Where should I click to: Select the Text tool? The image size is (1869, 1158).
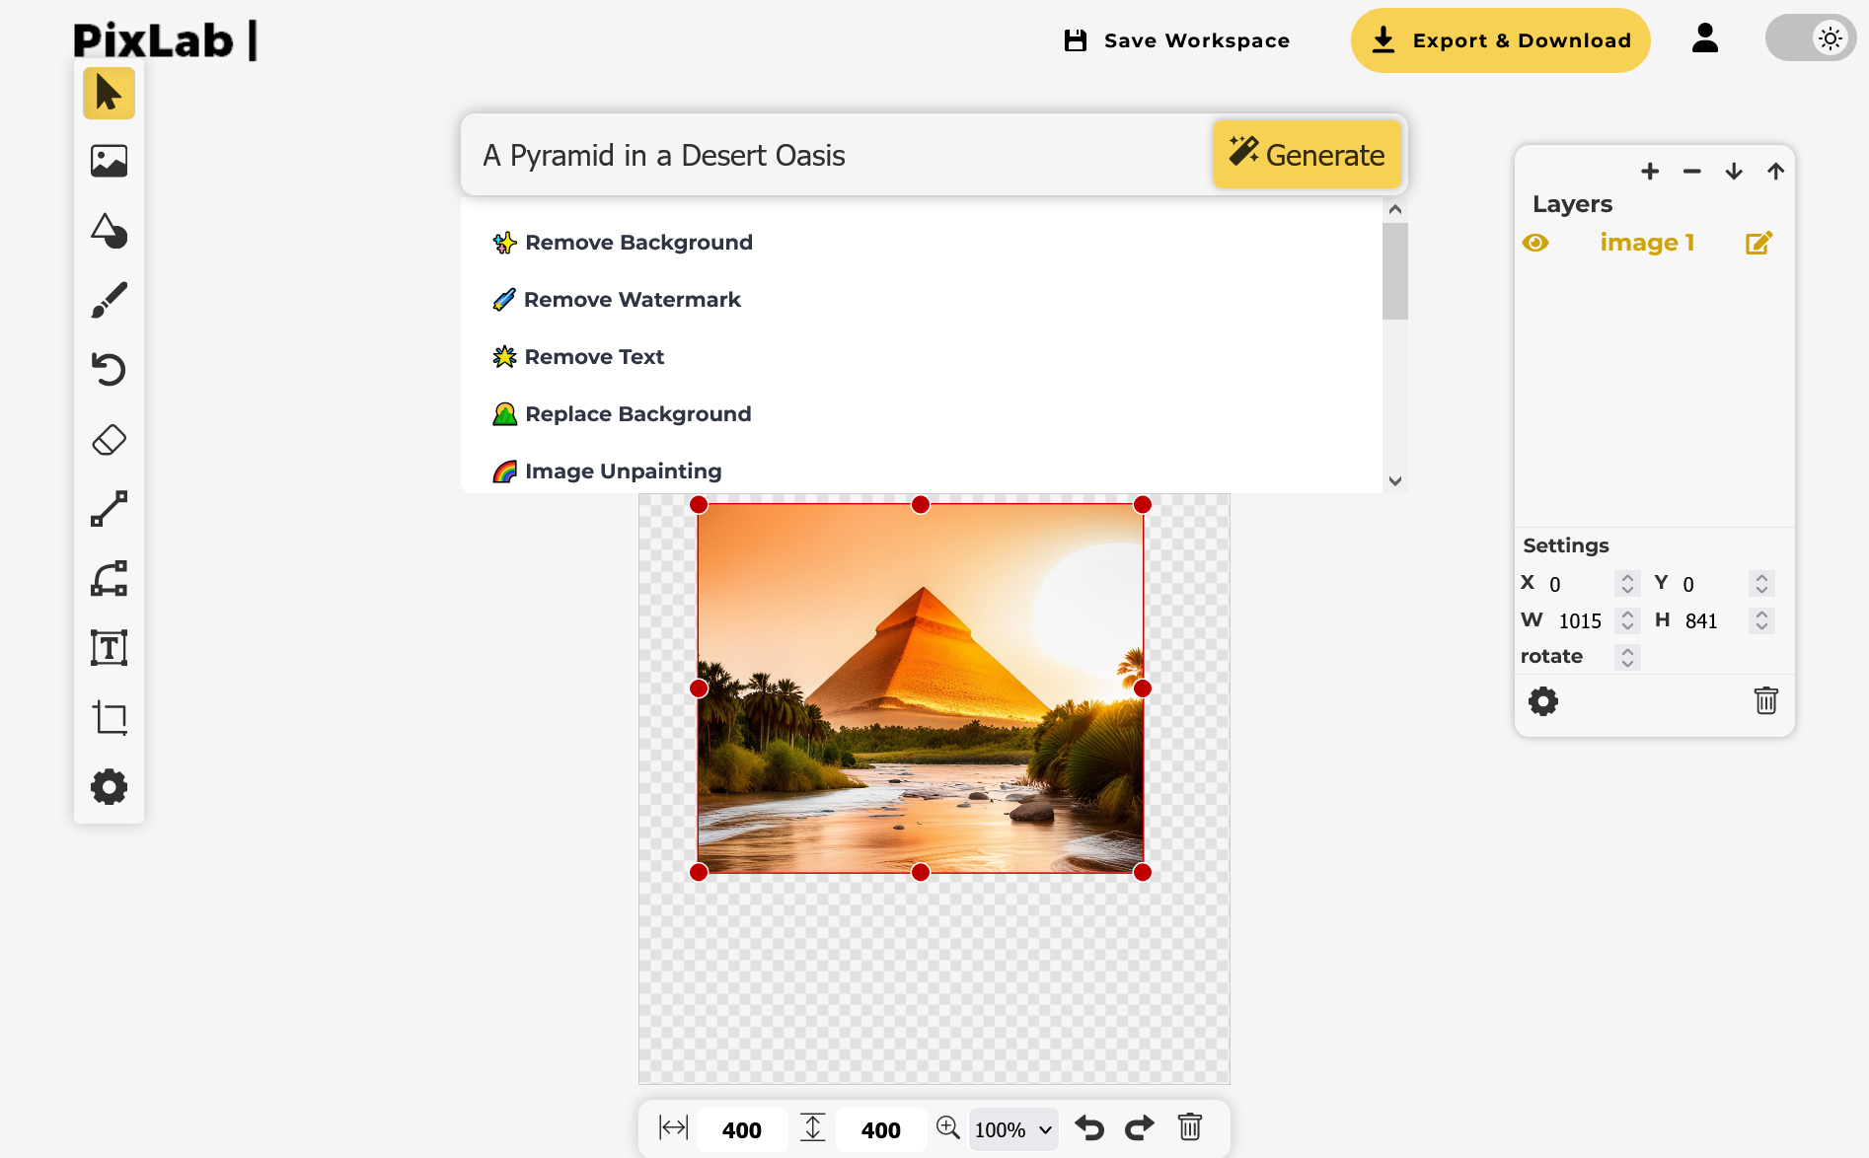[x=109, y=648]
